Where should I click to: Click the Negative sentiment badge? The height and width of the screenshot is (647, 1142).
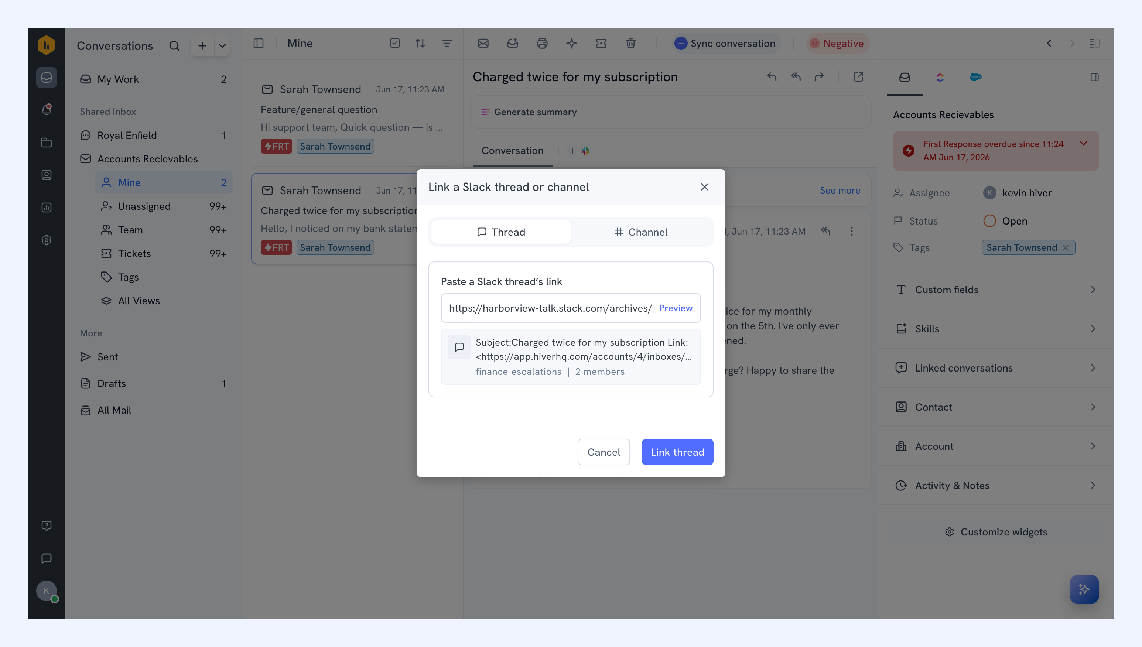pos(837,43)
